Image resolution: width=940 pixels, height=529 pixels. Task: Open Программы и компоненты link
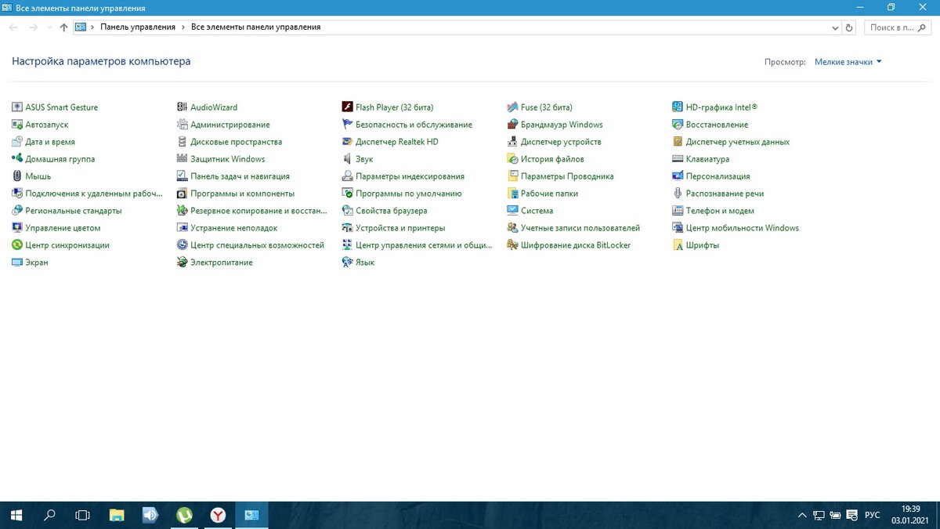[x=242, y=194]
